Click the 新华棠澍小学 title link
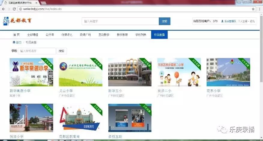263x141 pixels. click(x=20, y=91)
